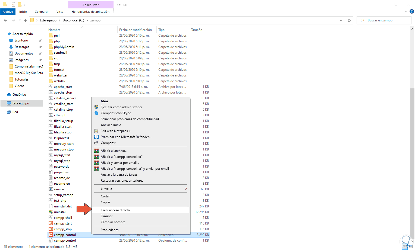Select Ejecutar como administrador

coord(141,107)
